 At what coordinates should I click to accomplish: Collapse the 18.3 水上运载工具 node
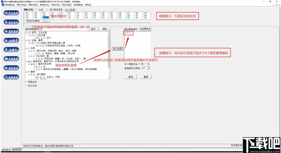tap(29, 43)
